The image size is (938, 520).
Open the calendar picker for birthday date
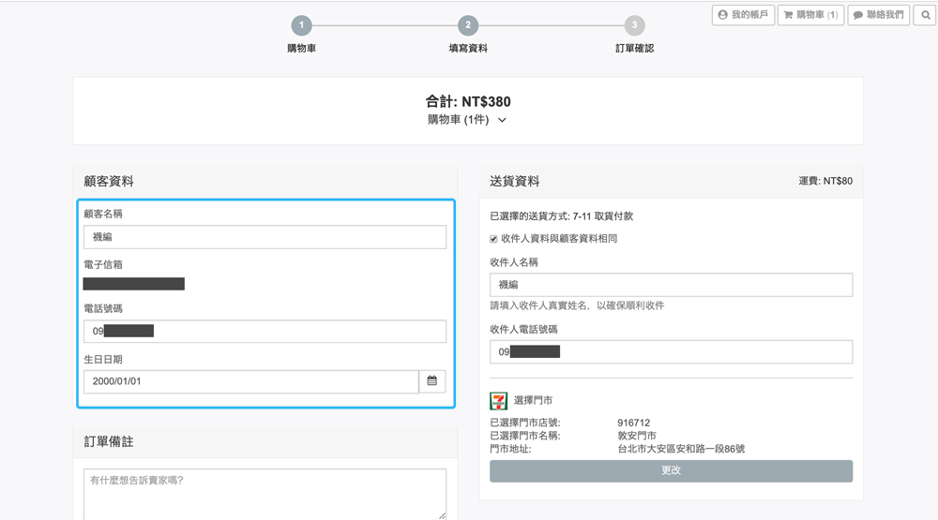tap(431, 381)
